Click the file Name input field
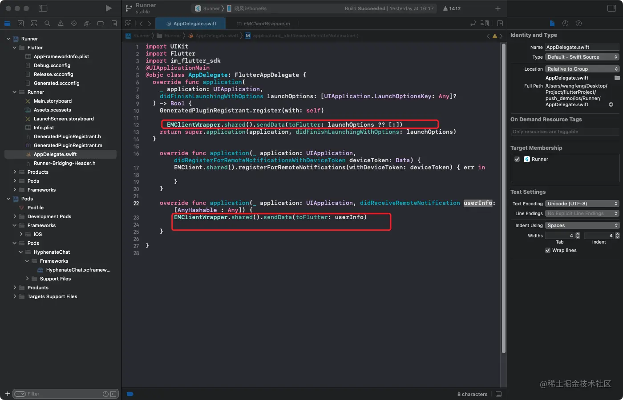This screenshot has height=400, width=623. coord(582,47)
